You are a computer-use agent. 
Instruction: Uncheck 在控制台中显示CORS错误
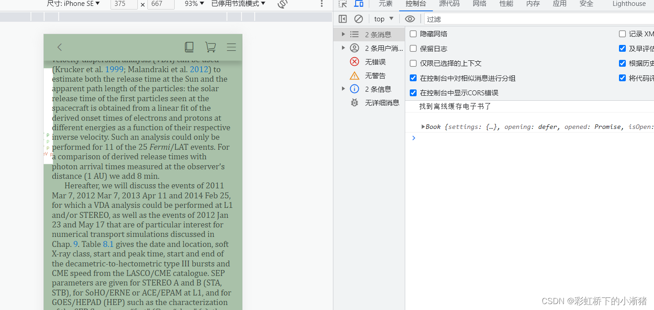(x=413, y=93)
